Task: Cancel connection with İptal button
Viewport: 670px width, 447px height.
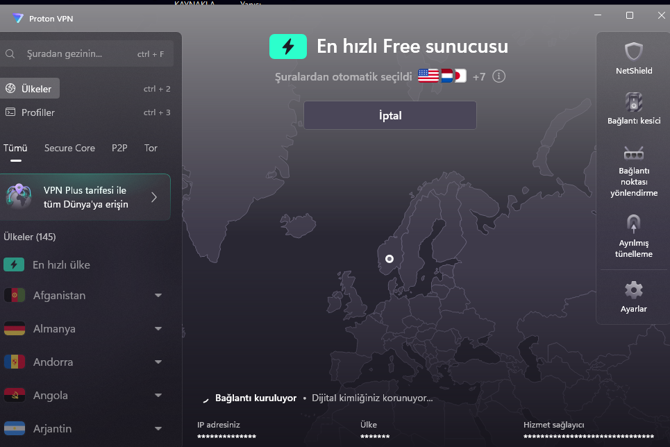Action: (x=390, y=115)
